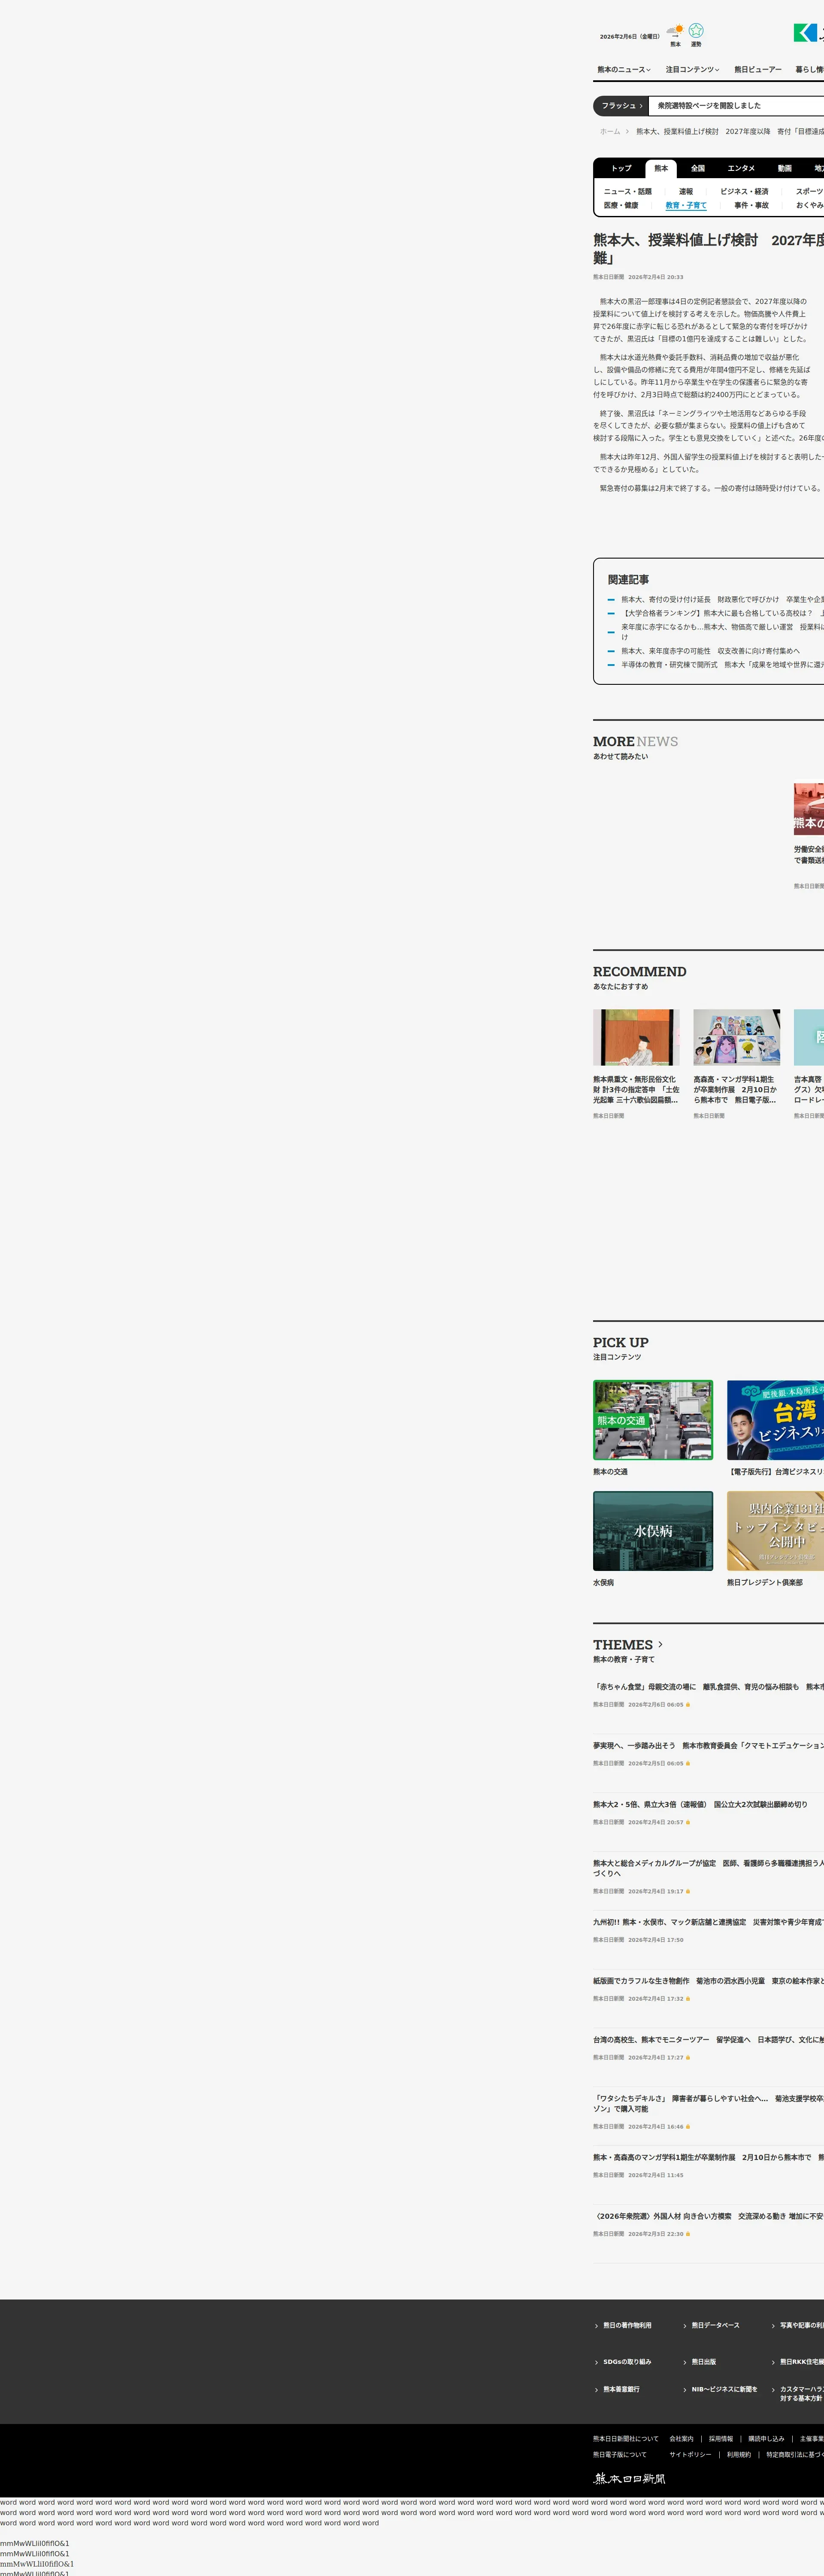The image size is (824, 2576).
Task: Click the green K site logo
Action: click(806, 33)
